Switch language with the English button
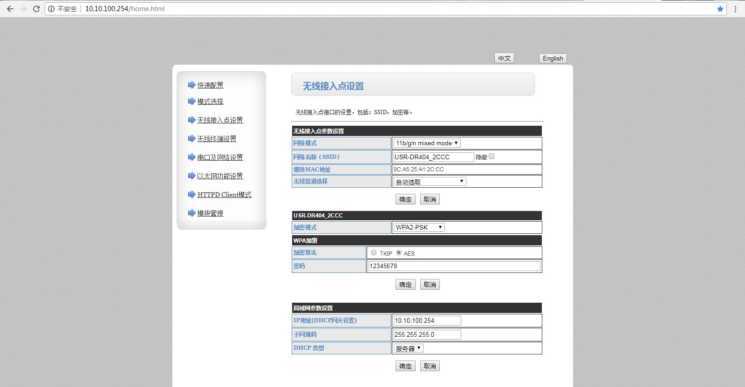 553,58
